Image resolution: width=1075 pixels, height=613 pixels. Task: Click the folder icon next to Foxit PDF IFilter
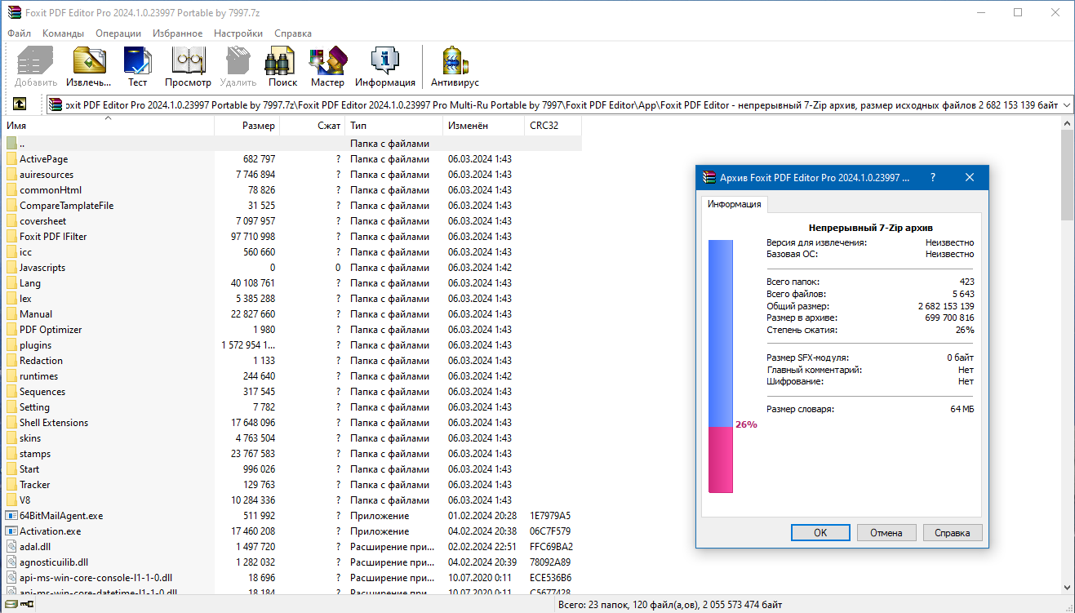11,237
